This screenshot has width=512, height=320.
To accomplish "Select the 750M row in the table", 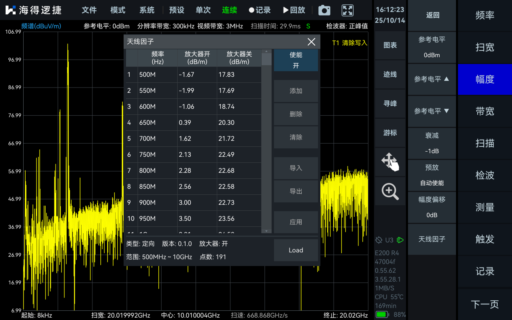I will point(193,155).
